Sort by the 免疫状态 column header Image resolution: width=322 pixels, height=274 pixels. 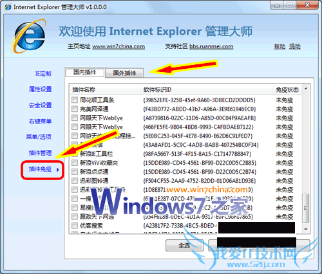(287, 89)
